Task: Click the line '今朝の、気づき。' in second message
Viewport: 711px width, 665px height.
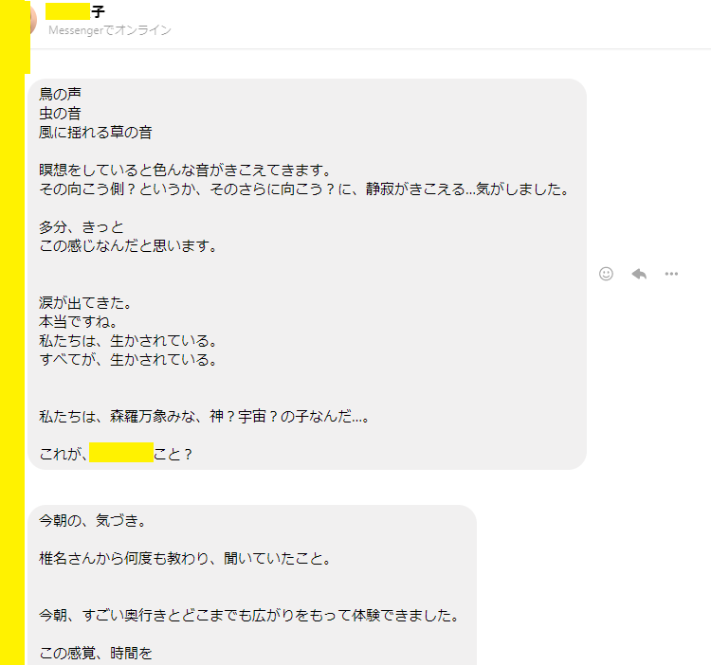Action: tap(92, 521)
